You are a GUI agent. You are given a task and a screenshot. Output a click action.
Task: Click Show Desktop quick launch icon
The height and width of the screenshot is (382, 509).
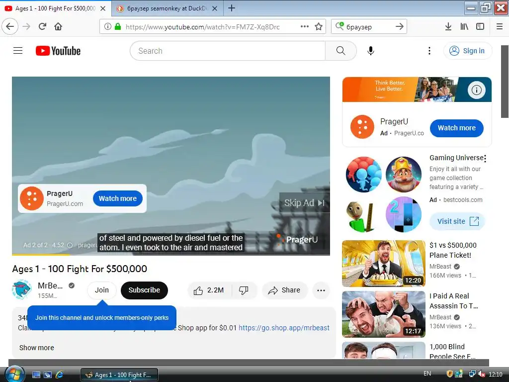(36, 375)
